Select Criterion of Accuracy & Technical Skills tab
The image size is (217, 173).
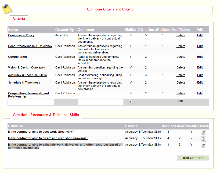[46, 115]
